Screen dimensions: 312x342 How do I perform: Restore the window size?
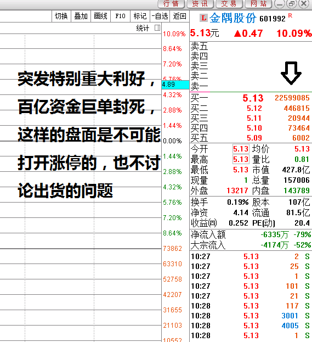[292, 4]
